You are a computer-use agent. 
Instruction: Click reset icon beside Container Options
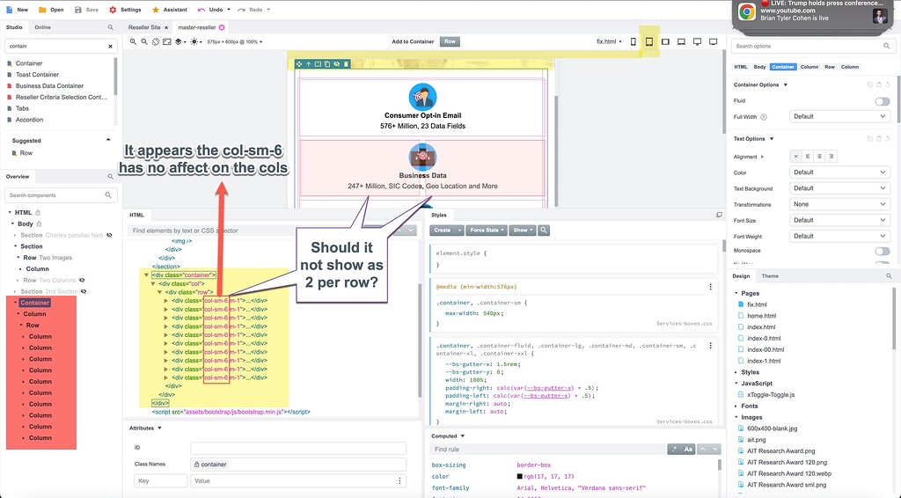(x=888, y=84)
